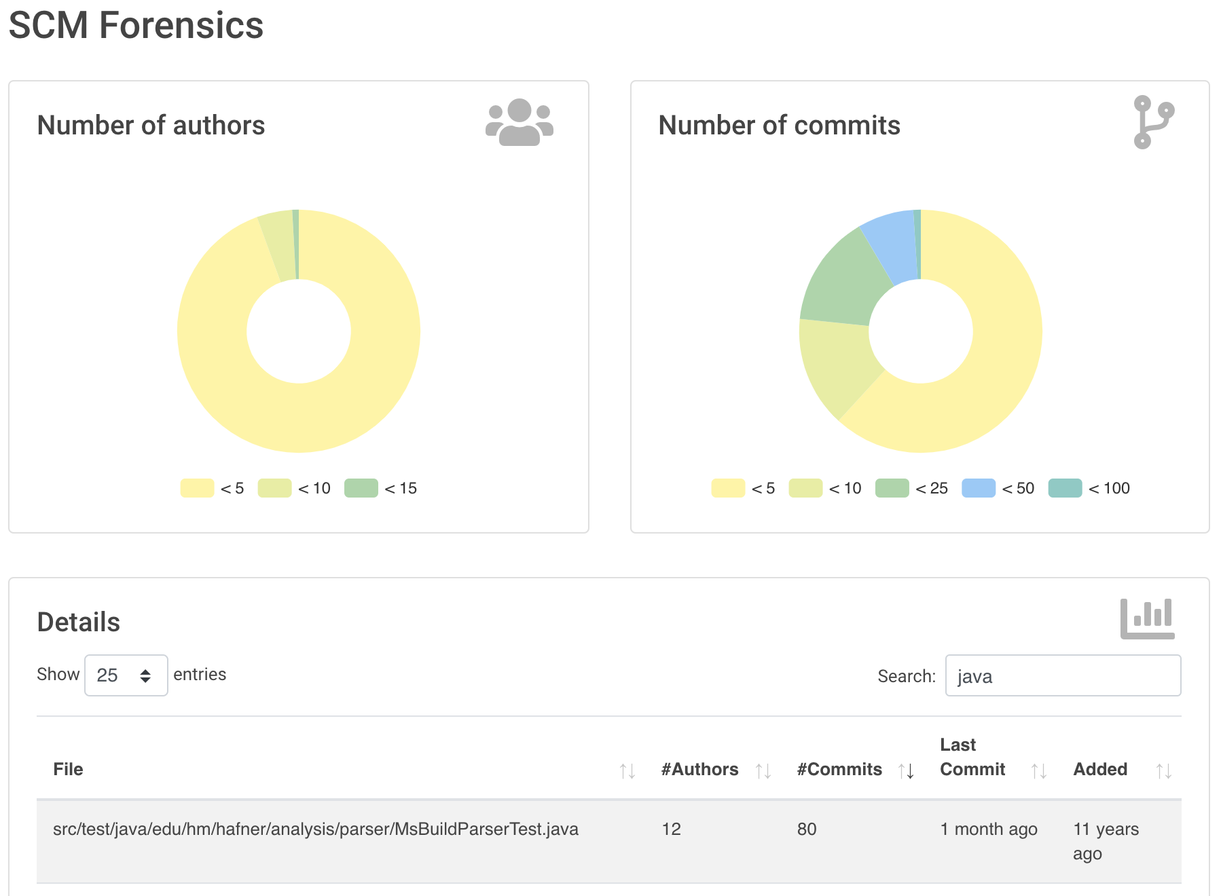Click the search field containing java
This screenshot has width=1221, height=896.
point(1063,675)
